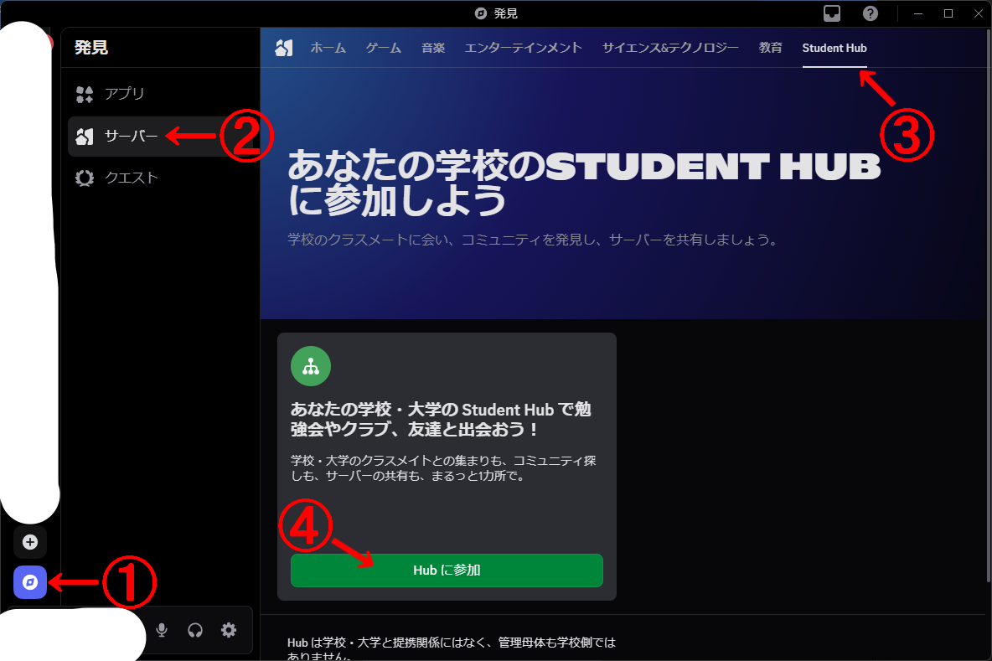The width and height of the screenshot is (992, 661).
Task: Click the help question mark icon
Action: pyautogui.click(x=871, y=13)
